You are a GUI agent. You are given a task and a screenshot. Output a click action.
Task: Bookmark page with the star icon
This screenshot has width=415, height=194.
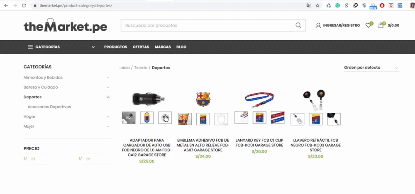coord(317,5)
